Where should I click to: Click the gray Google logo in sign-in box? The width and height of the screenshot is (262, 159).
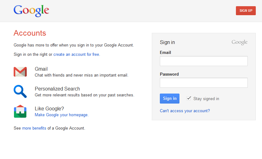[x=239, y=42]
